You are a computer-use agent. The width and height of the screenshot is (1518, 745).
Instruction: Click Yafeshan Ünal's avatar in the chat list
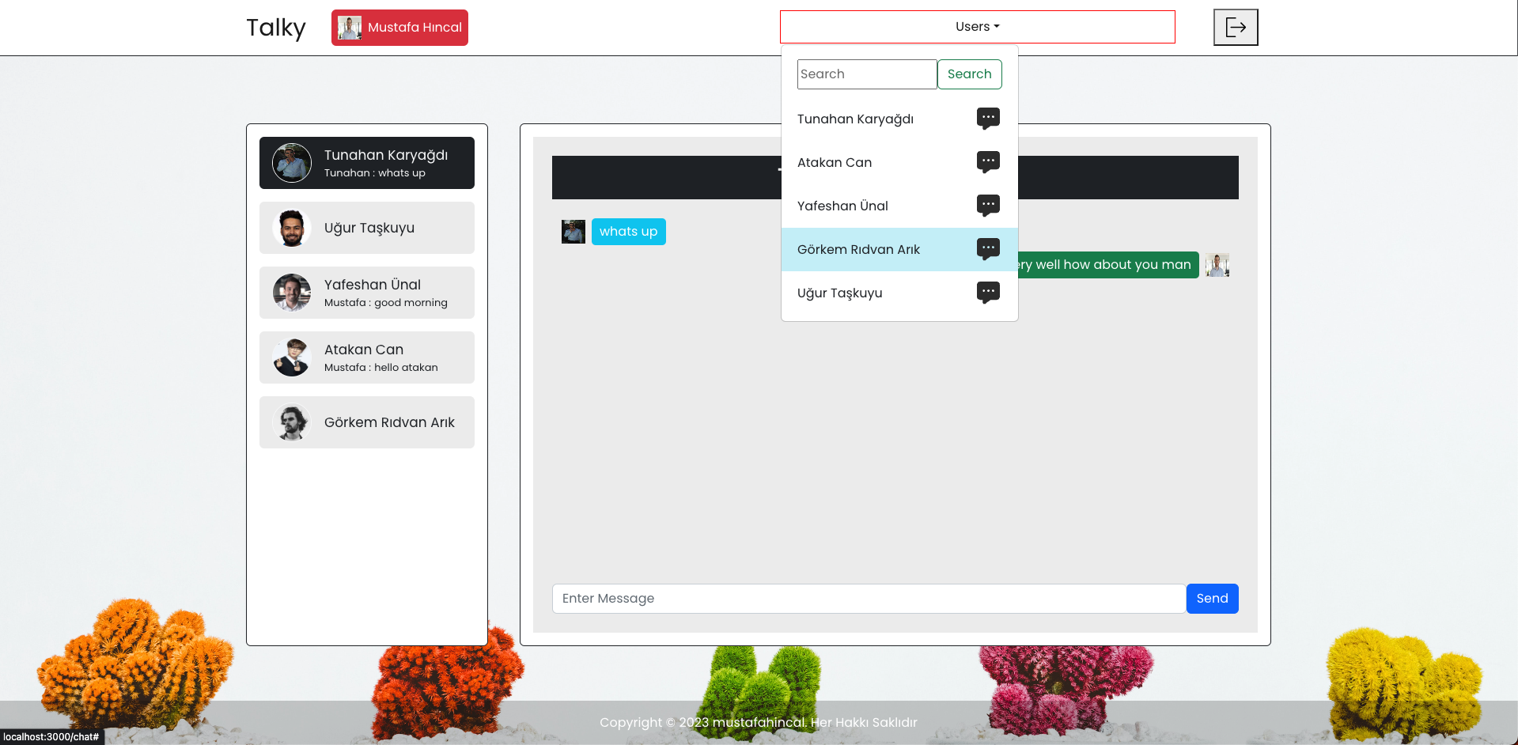click(292, 293)
